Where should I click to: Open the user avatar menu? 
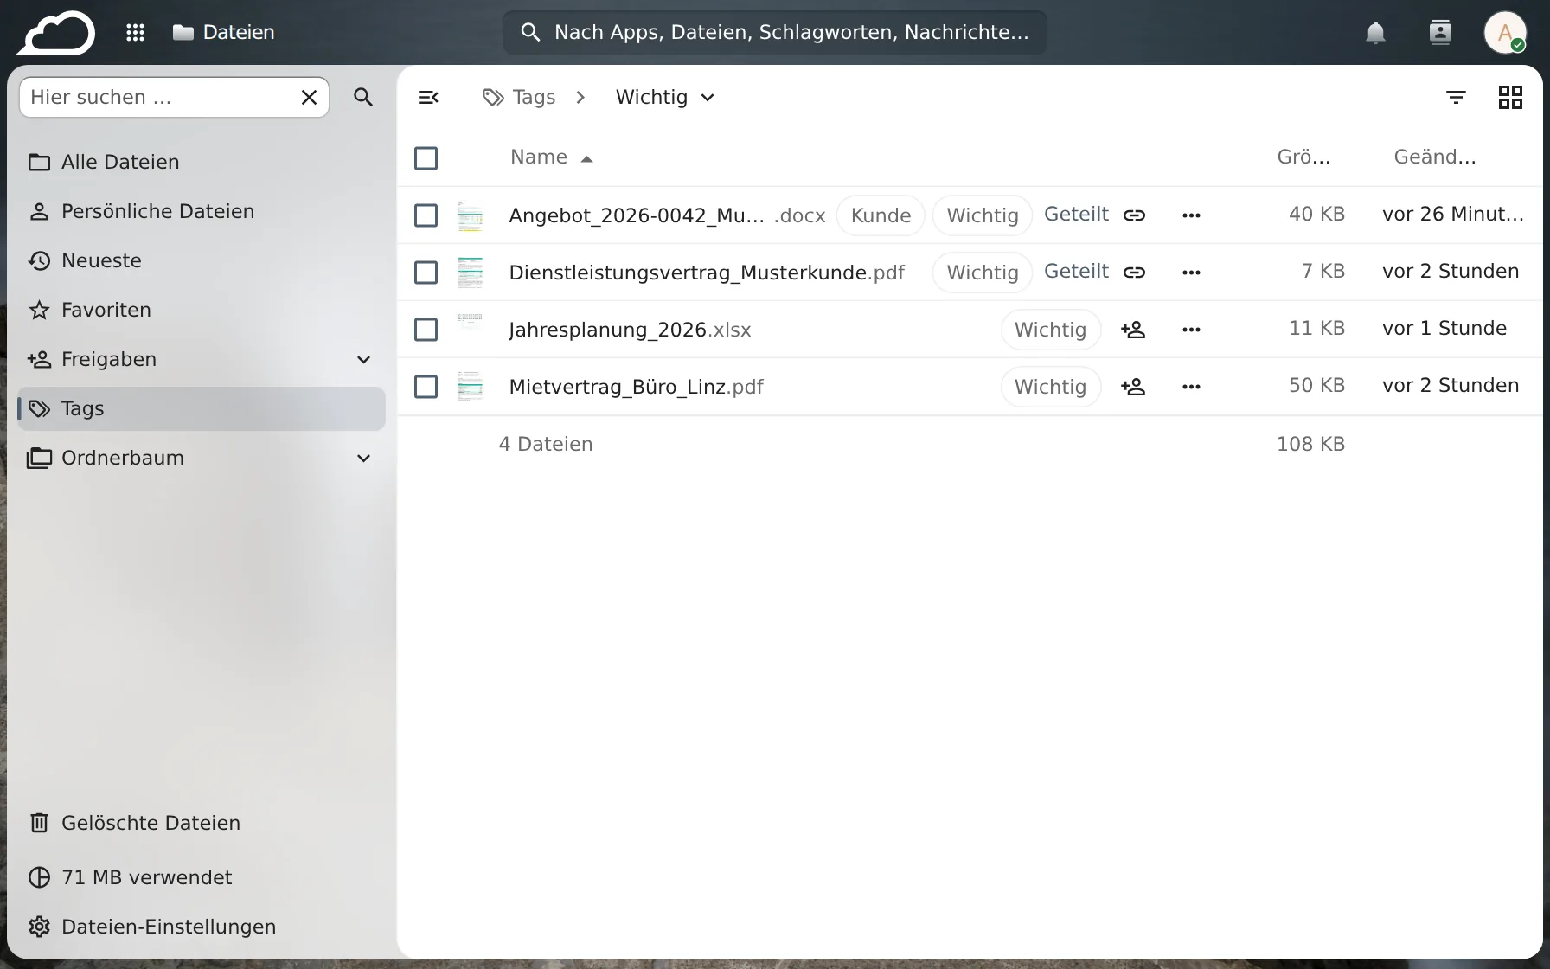[1505, 33]
